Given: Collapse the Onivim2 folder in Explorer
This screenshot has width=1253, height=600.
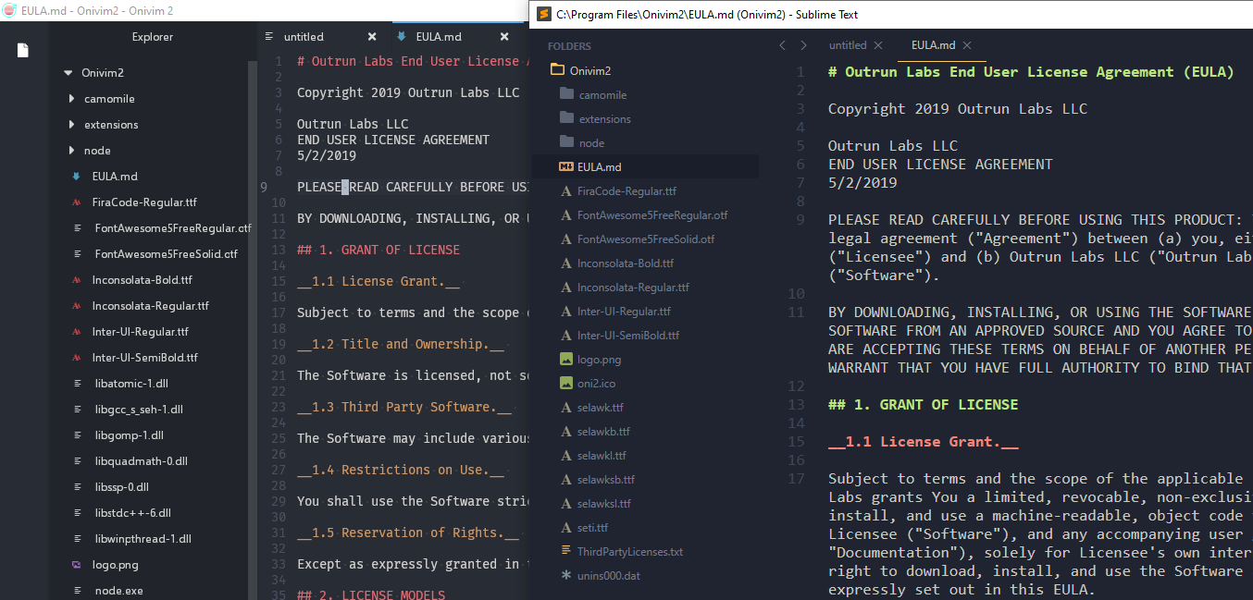Looking at the screenshot, I should pos(68,72).
